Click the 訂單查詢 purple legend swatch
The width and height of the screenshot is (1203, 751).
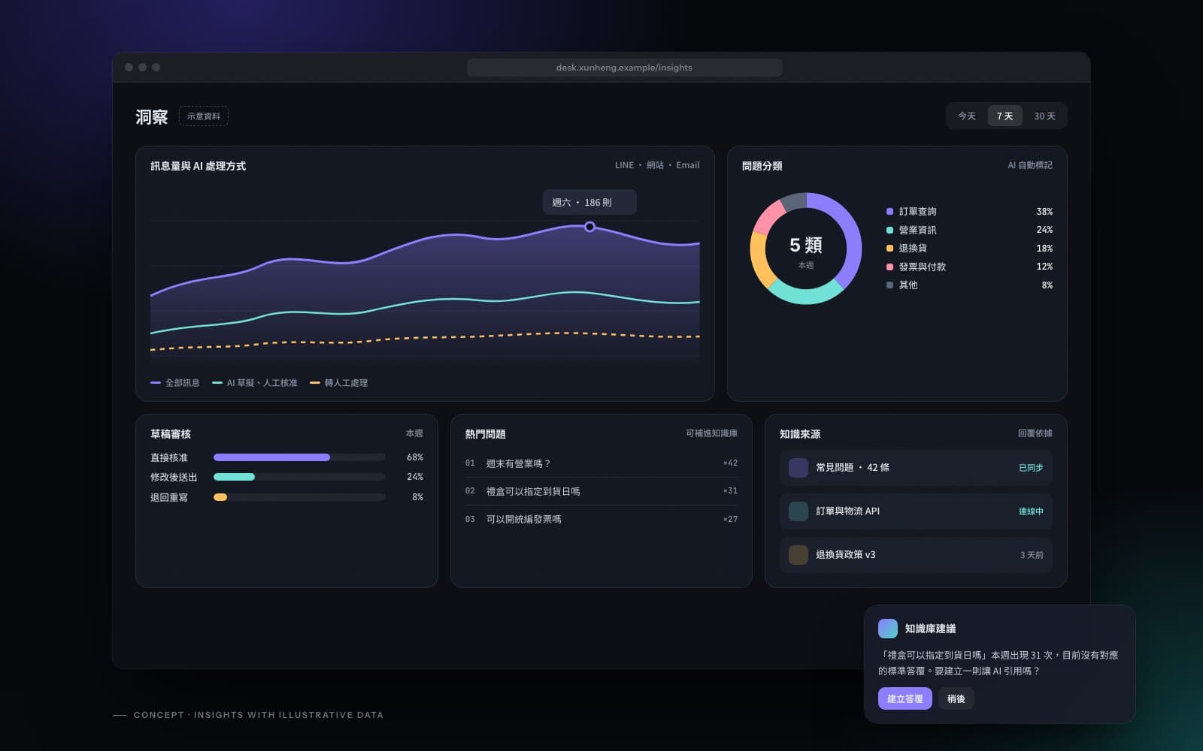889,212
